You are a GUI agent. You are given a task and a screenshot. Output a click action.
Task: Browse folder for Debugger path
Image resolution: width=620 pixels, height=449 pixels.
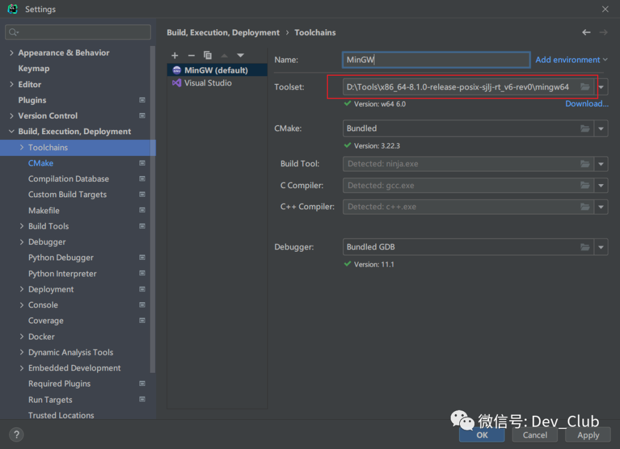point(585,247)
